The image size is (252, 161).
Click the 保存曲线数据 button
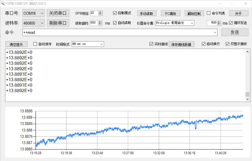tap(181, 44)
